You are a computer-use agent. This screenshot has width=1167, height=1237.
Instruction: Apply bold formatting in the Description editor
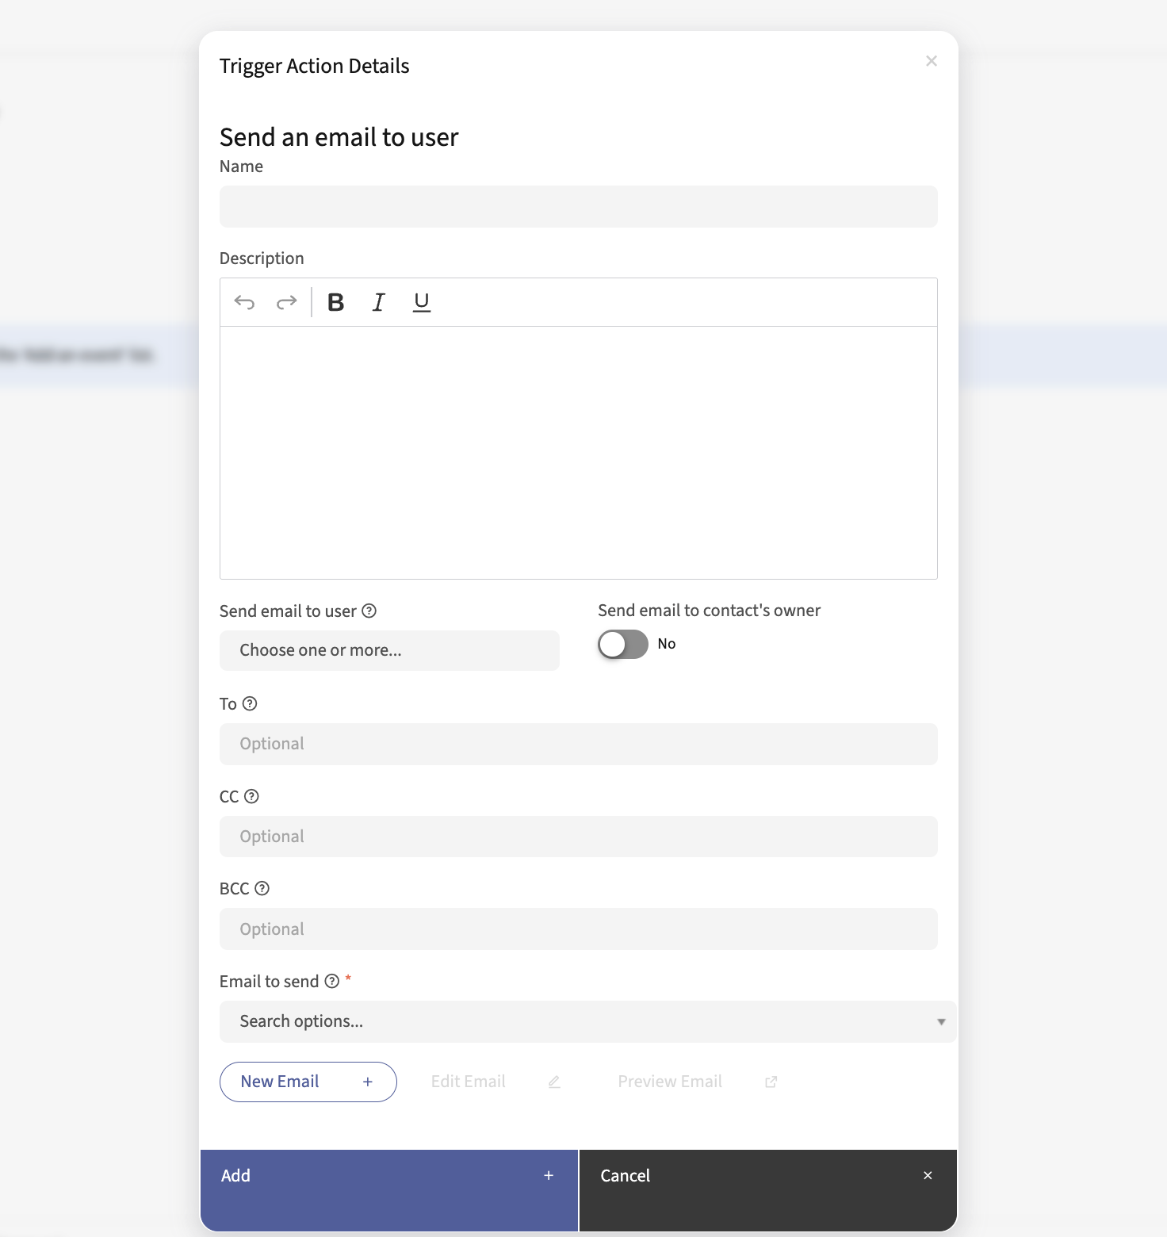click(335, 302)
